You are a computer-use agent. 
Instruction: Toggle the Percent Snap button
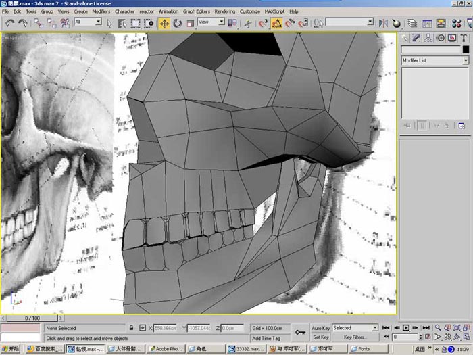pyautogui.click(x=290, y=23)
